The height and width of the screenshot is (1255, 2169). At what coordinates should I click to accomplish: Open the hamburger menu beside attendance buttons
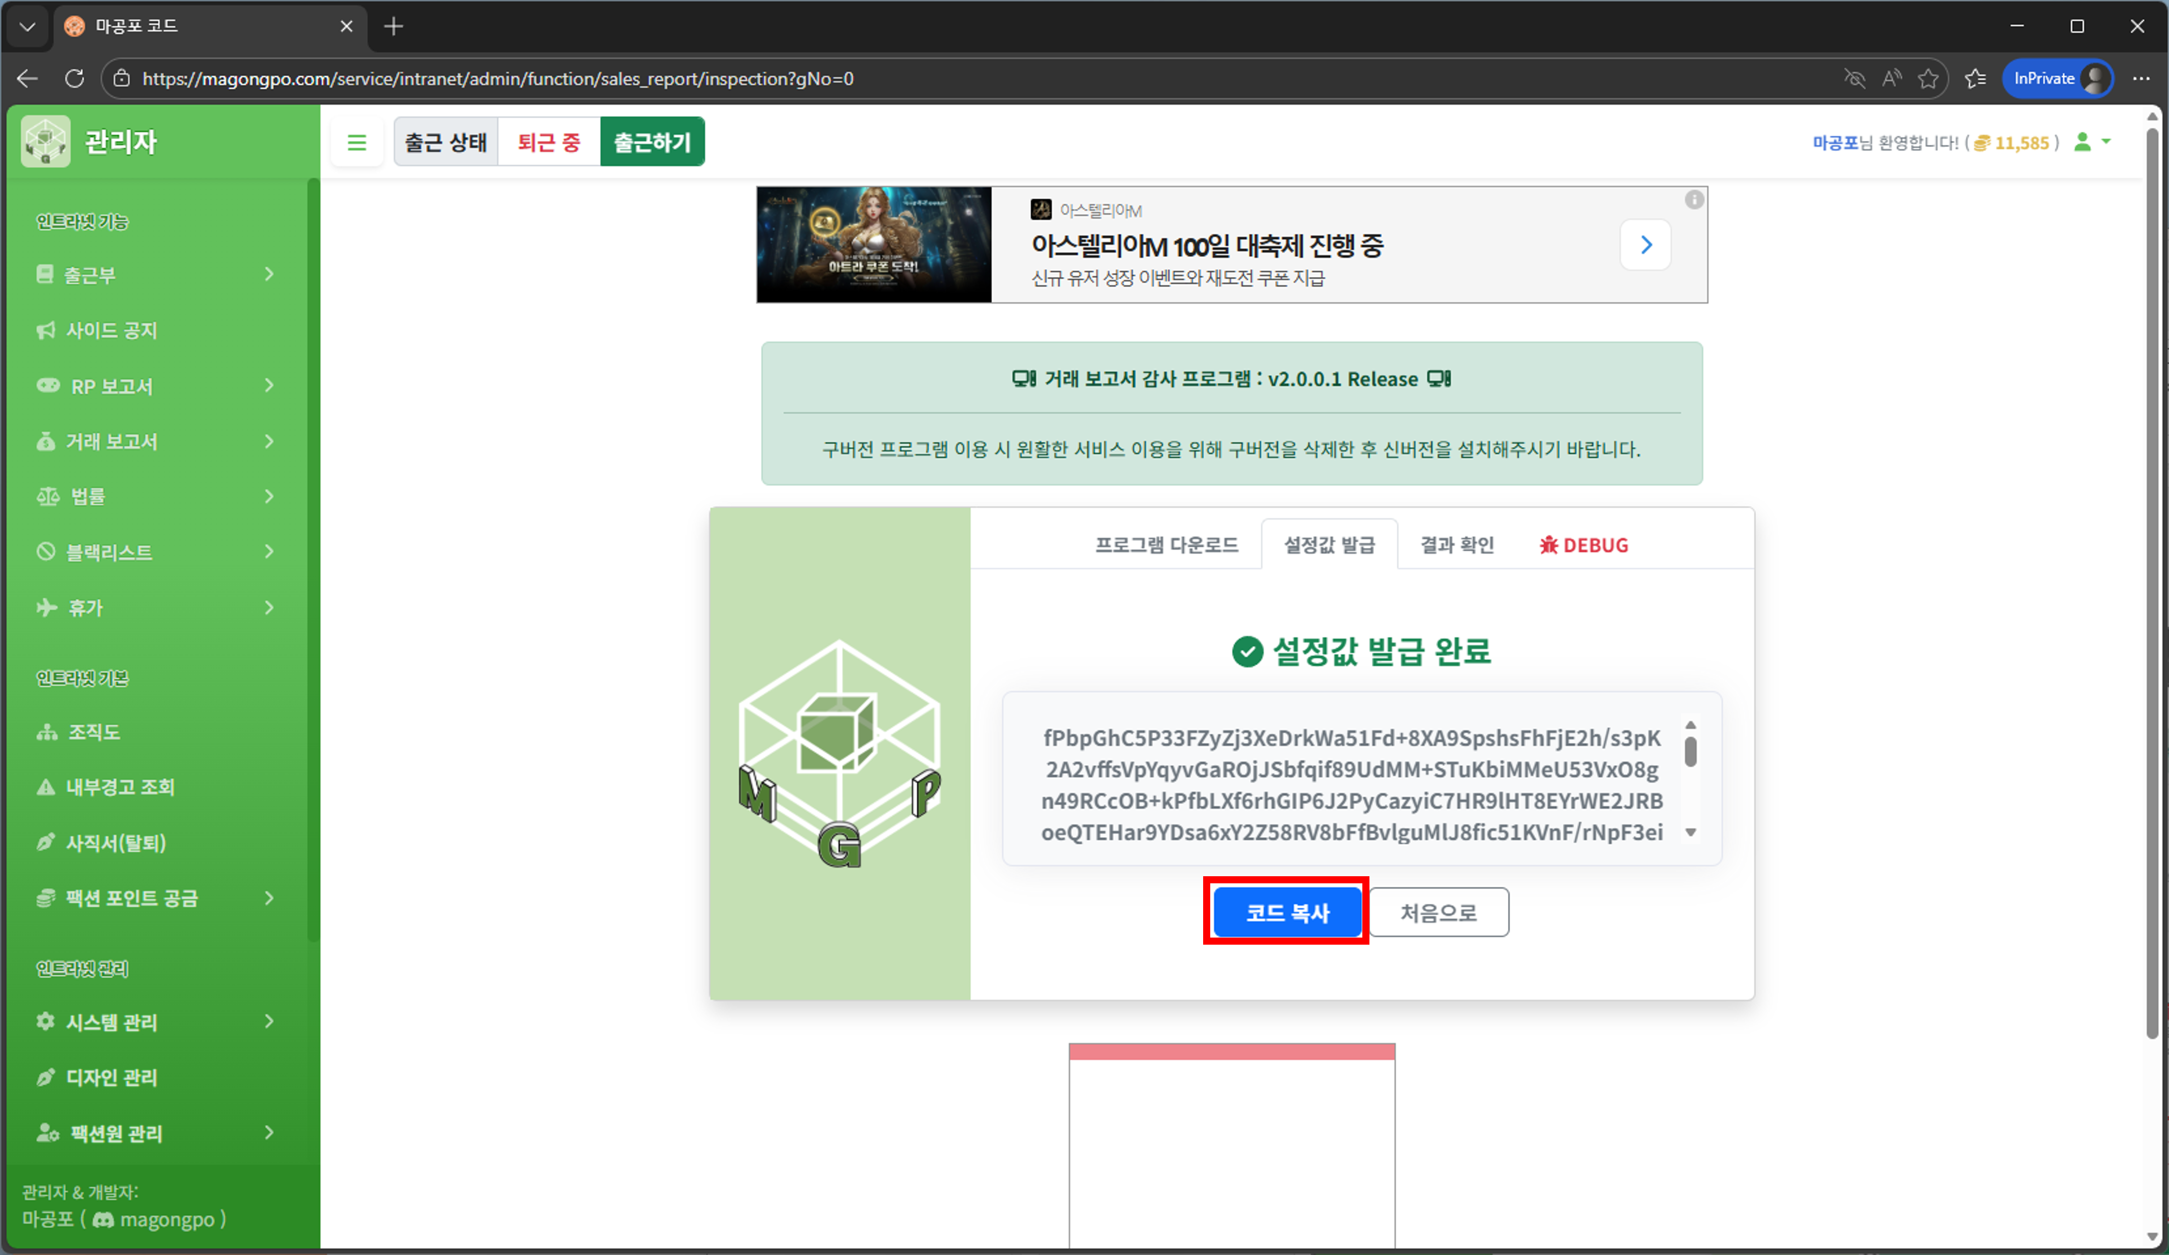tap(356, 141)
